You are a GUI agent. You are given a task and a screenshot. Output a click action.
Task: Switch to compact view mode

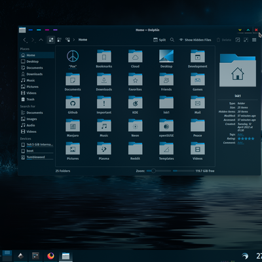tap(59, 40)
